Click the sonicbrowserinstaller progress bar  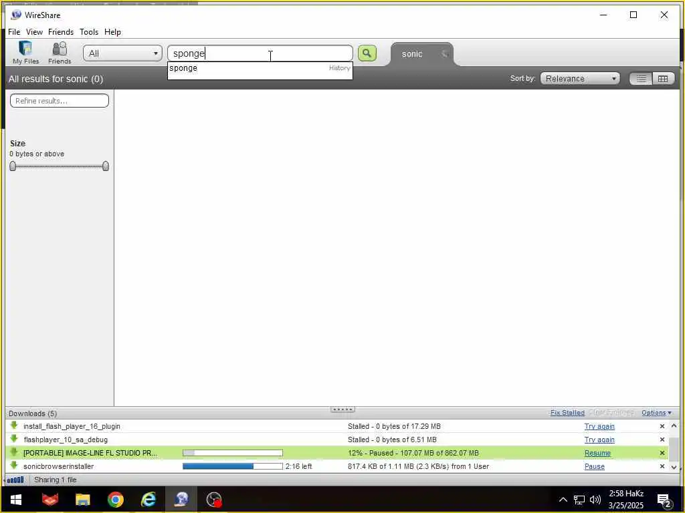pyautogui.click(x=232, y=466)
